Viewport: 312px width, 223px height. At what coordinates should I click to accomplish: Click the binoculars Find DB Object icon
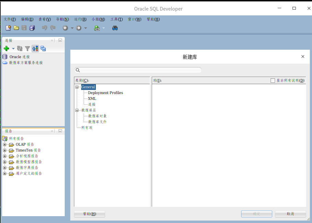coord(115,28)
